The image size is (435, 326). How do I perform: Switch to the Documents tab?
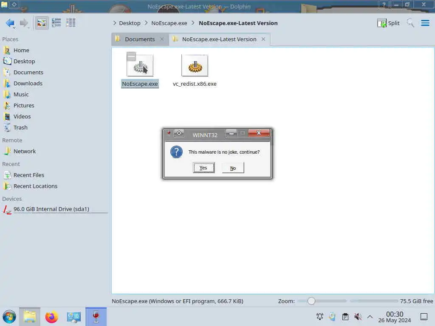point(140,39)
